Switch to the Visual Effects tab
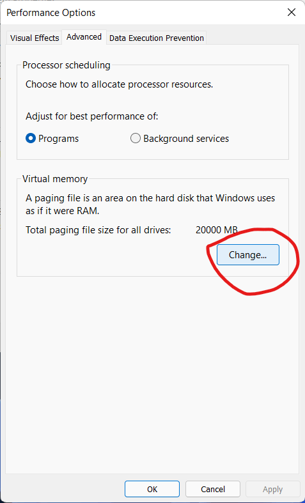The image size is (305, 503). click(35, 38)
